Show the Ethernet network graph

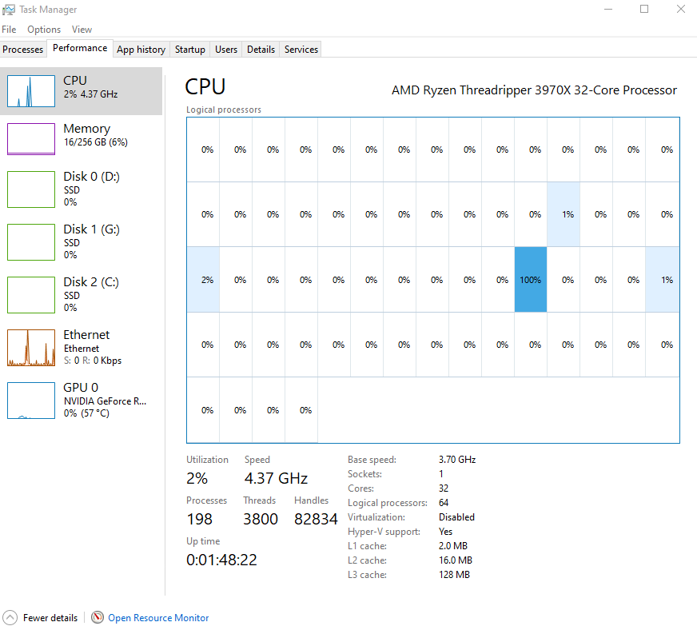click(82, 348)
